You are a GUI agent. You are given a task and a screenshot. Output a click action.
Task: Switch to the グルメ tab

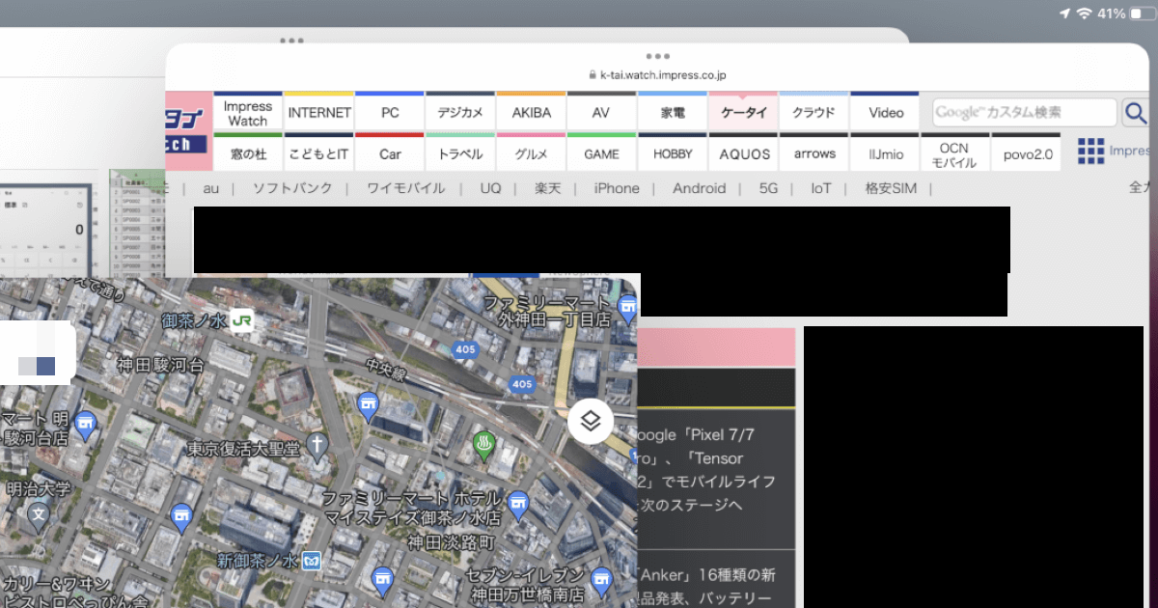[x=532, y=153]
